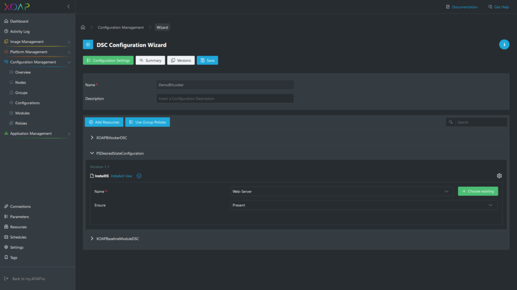Open Schedules in the sidebar
This screenshot has width=517, height=290.
(x=18, y=237)
